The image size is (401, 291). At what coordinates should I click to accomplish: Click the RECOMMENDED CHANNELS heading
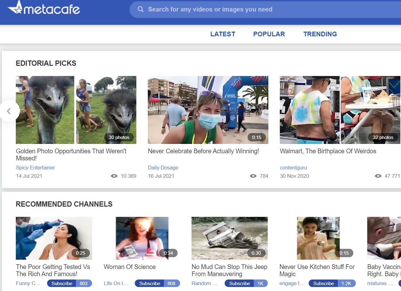click(x=64, y=204)
